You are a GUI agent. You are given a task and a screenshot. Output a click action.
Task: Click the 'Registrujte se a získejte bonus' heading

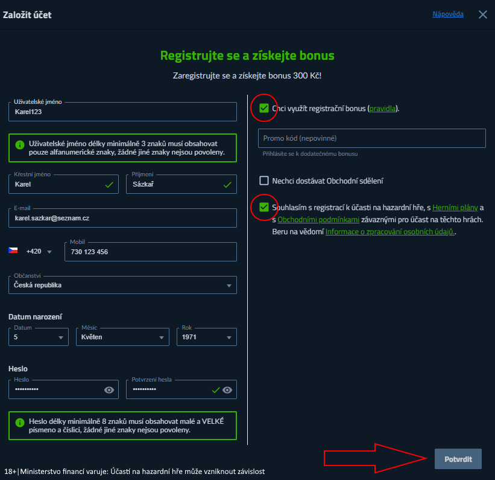point(247,56)
